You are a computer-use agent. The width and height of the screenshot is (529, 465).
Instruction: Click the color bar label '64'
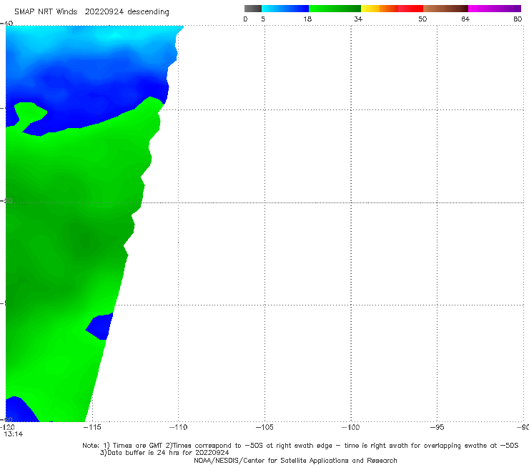(465, 19)
